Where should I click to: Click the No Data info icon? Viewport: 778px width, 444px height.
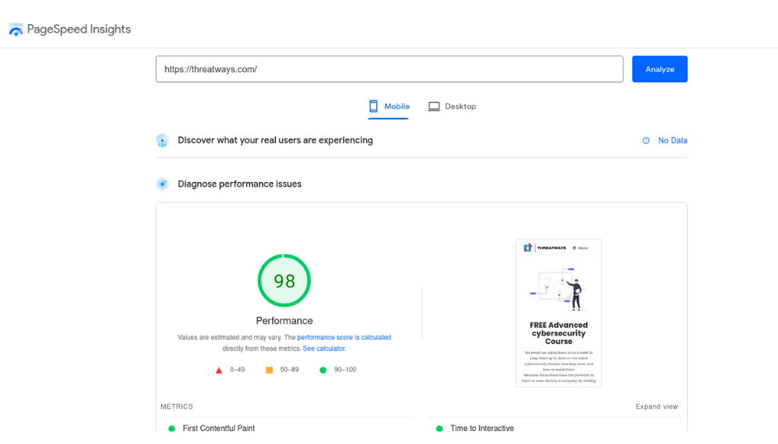pyautogui.click(x=646, y=140)
